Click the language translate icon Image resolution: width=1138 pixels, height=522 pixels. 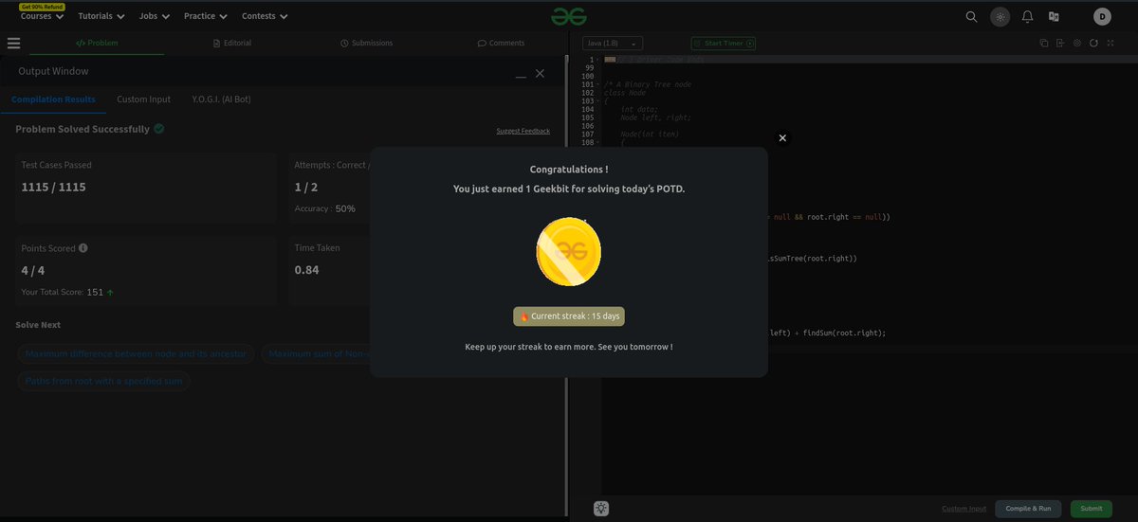[x=1054, y=16]
